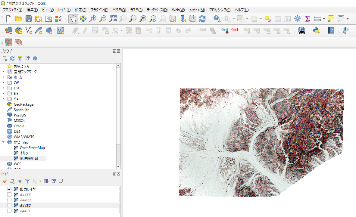Save the project with the floppy disk icon
356x217 pixels.
(28, 19)
